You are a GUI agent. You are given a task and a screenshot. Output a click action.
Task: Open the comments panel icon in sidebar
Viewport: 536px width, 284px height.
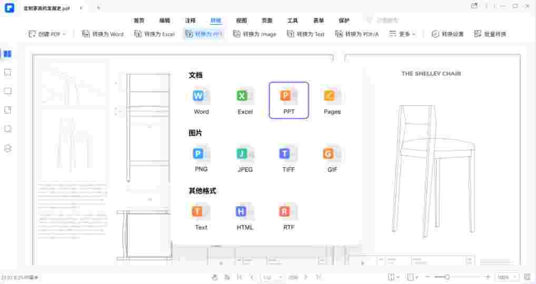click(7, 91)
